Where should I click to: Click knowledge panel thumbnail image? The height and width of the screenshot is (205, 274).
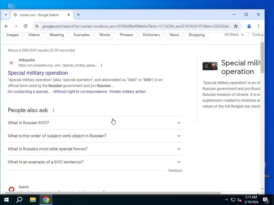point(210,66)
